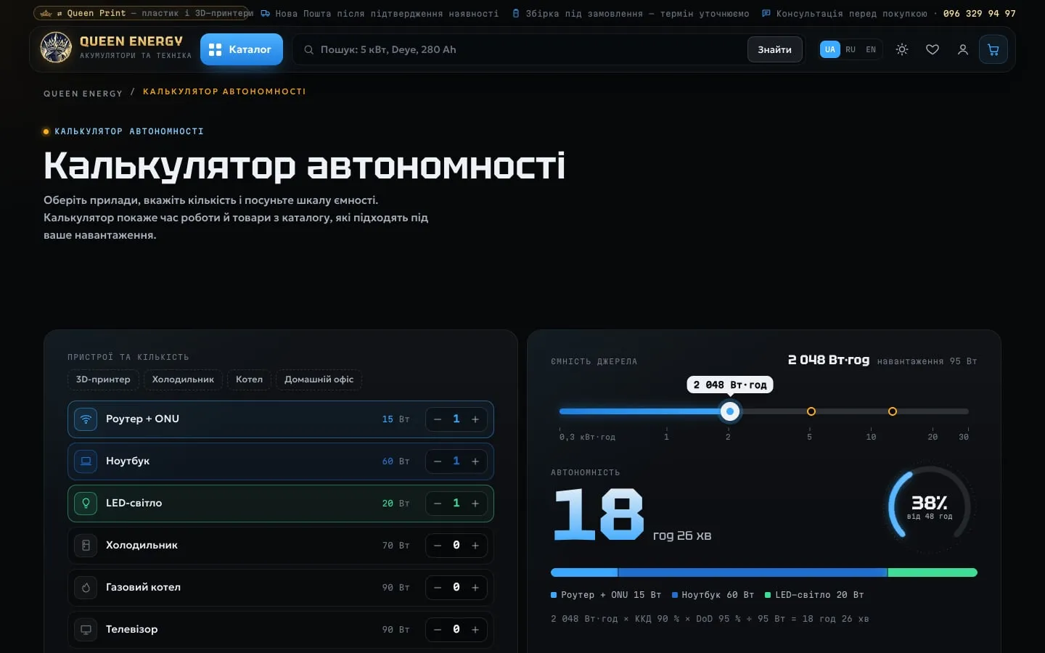The height and width of the screenshot is (653, 1045).
Task: Click the Ноутбук laptop icon
Action: pos(86,461)
